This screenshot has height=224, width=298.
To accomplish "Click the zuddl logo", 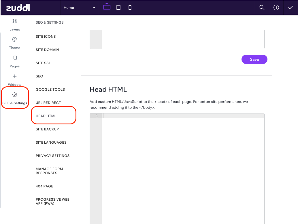I will tap(18, 8).
